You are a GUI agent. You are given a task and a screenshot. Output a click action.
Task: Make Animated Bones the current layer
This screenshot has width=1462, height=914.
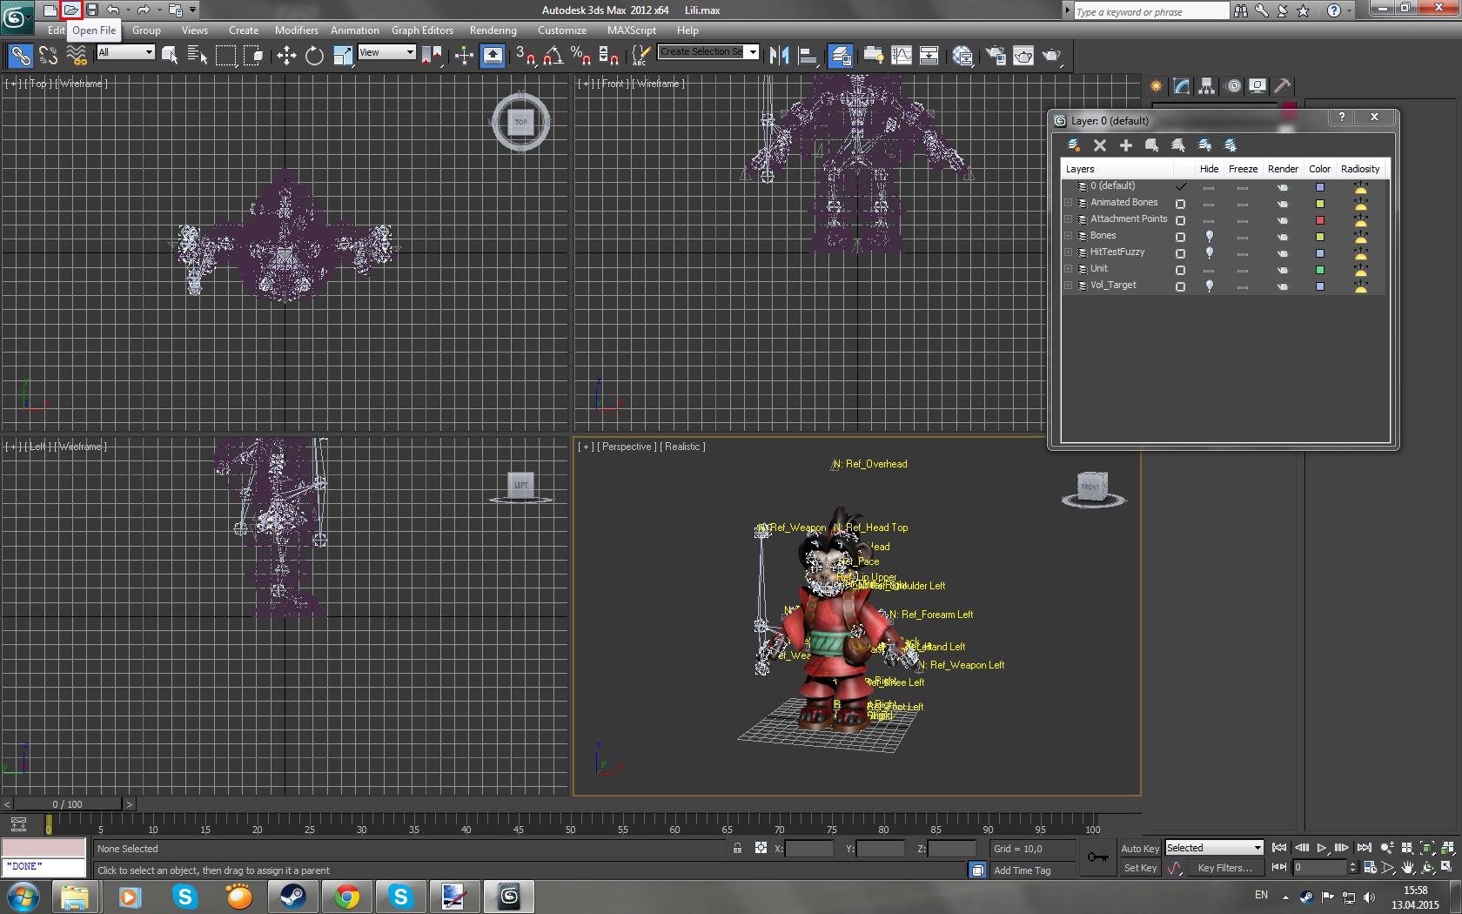pyautogui.click(x=1180, y=203)
